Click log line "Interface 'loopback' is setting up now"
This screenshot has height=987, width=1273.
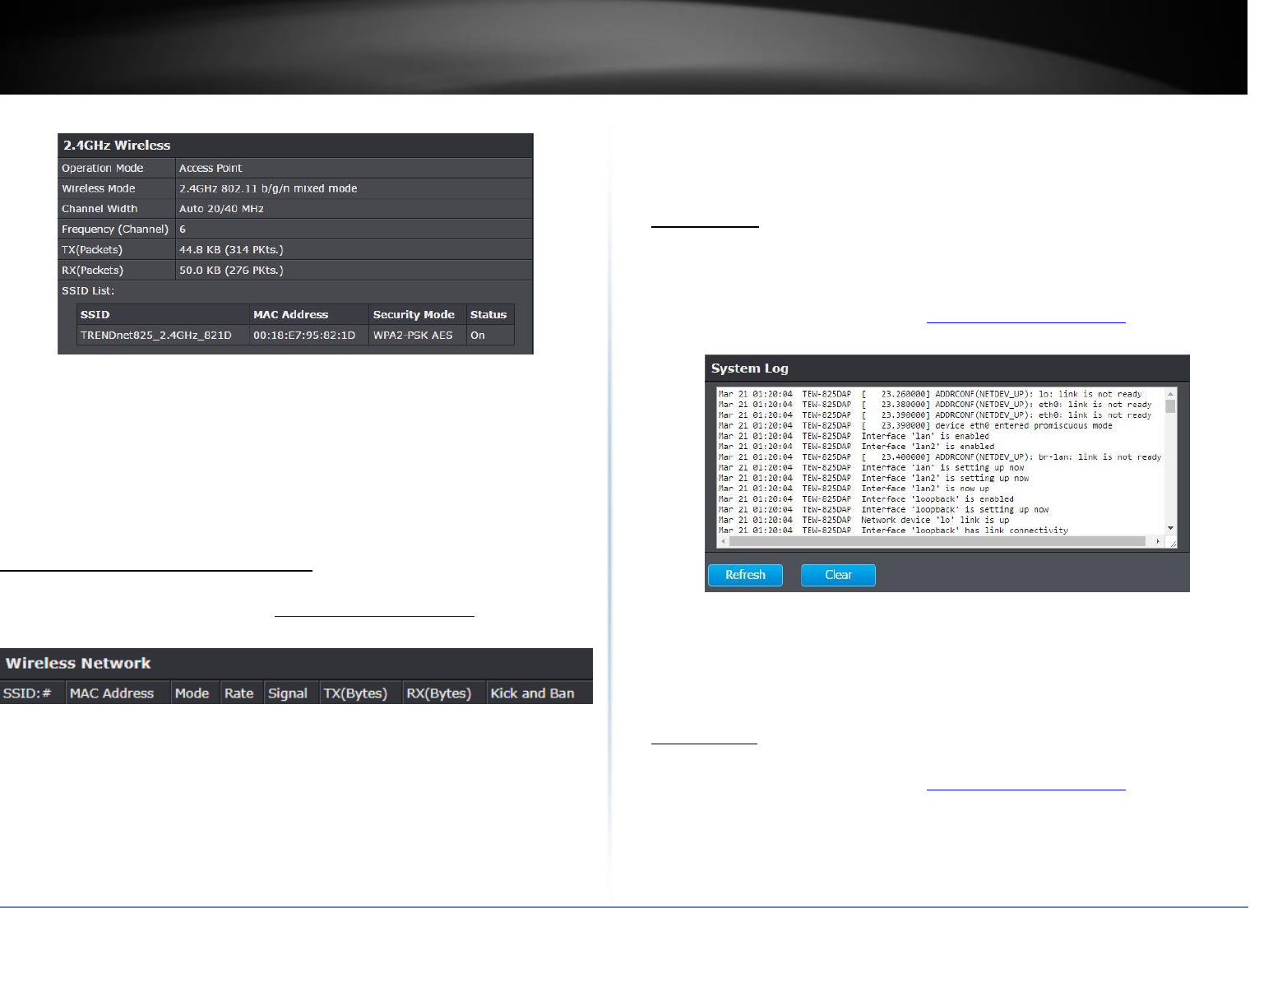pos(883,510)
